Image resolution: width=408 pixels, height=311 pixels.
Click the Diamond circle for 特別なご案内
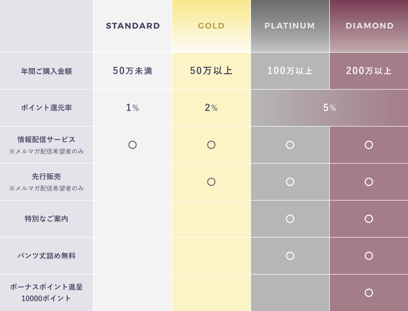[x=369, y=219]
